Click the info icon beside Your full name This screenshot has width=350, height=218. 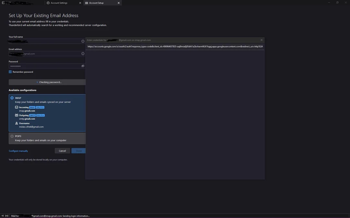[83, 41]
